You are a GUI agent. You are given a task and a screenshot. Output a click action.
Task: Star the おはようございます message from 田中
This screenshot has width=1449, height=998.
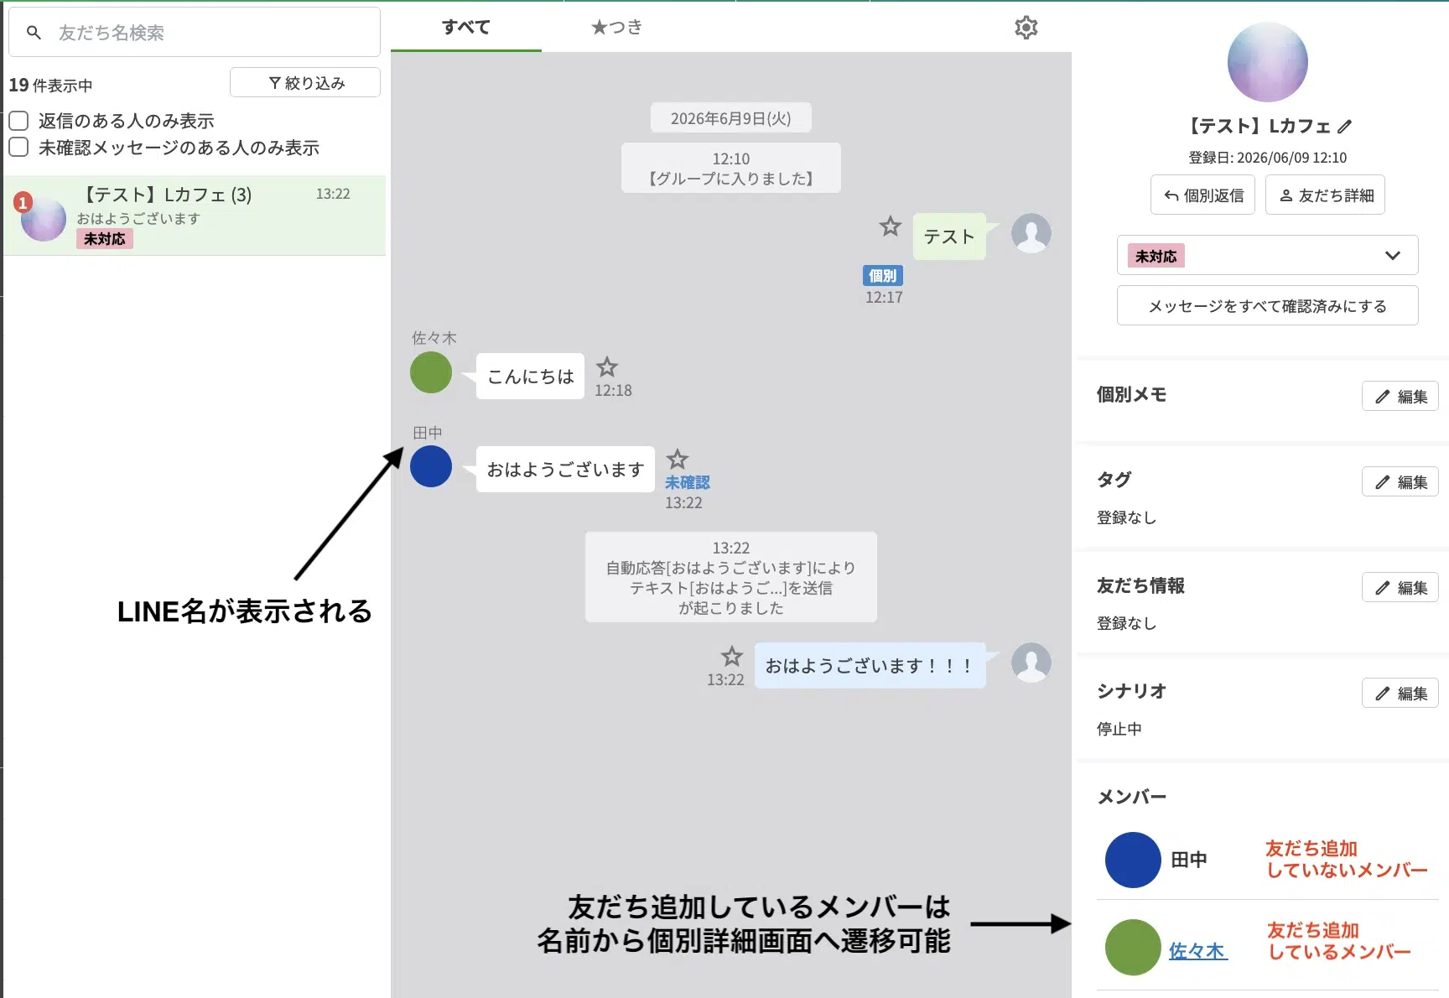[677, 459]
